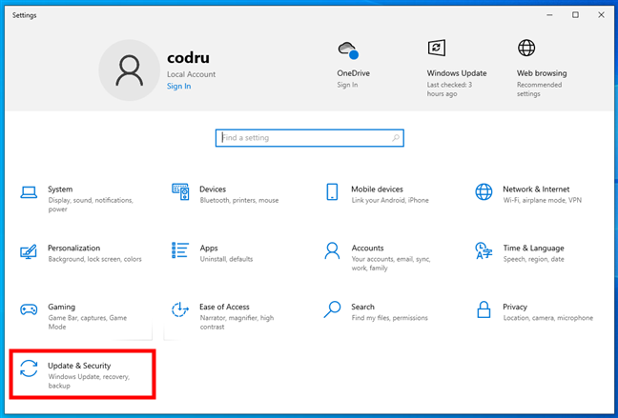
Task: Click the user avatar picture
Action: tap(130, 70)
